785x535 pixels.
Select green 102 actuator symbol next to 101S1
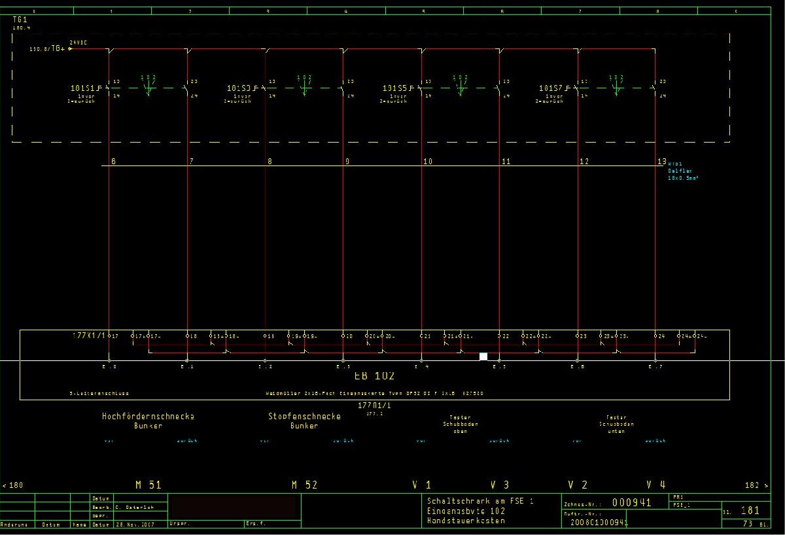(x=148, y=86)
